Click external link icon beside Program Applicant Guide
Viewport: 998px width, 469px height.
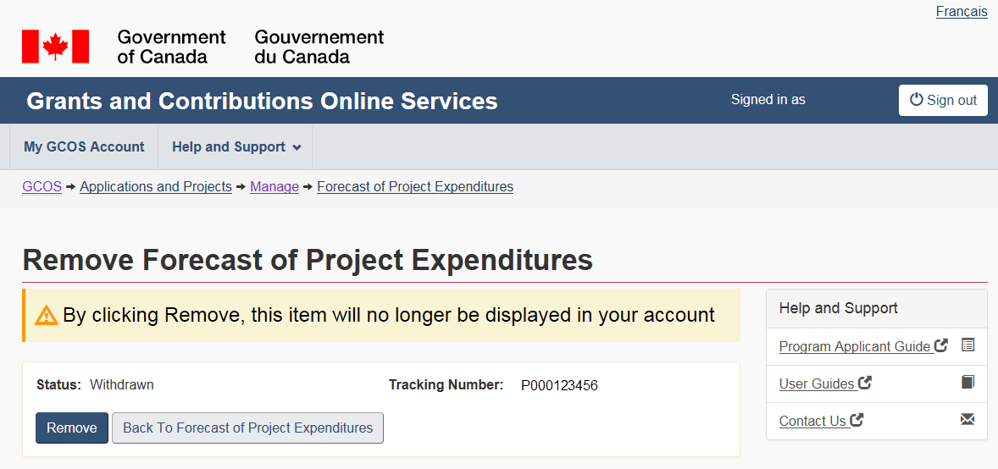pos(941,345)
